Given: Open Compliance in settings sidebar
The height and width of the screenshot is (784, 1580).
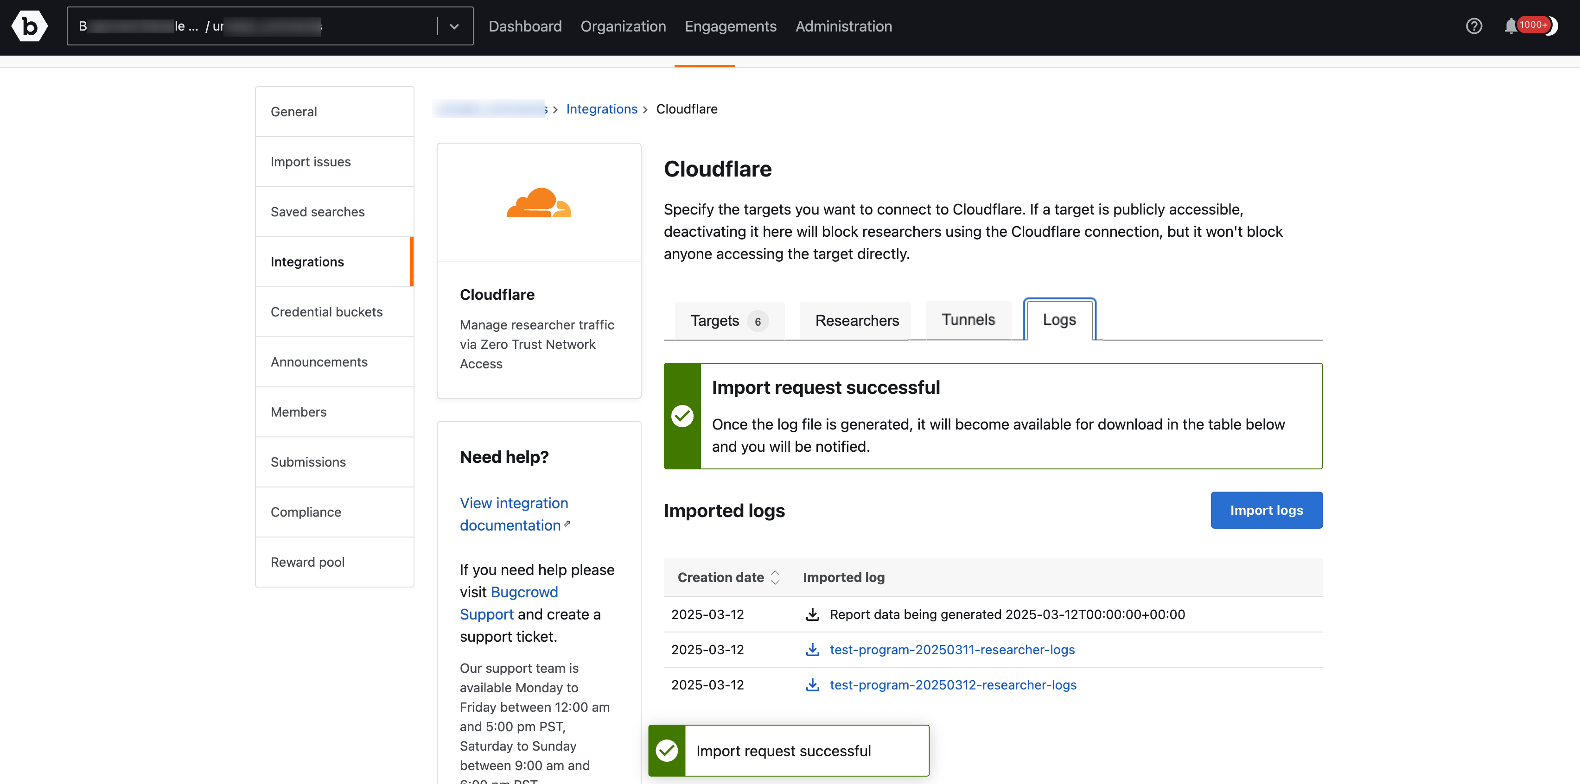Looking at the screenshot, I should point(335,512).
